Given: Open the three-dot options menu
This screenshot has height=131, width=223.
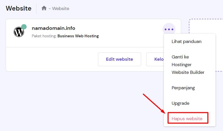Looking at the screenshot, I should pos(169,29).
